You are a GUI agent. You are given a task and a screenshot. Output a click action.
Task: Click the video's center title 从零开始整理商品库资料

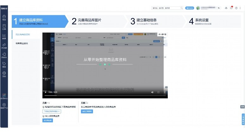pos(105,60)
